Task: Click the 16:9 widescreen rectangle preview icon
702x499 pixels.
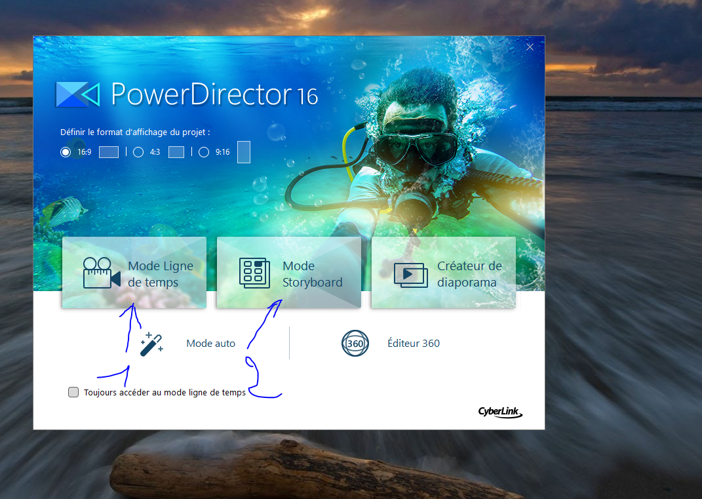Action: coord(109,152)
